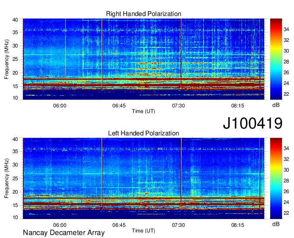Screen dimensions: 294x238
Task: Click the 10 MHz tick on right-handed plot
Action: point(15,98)
